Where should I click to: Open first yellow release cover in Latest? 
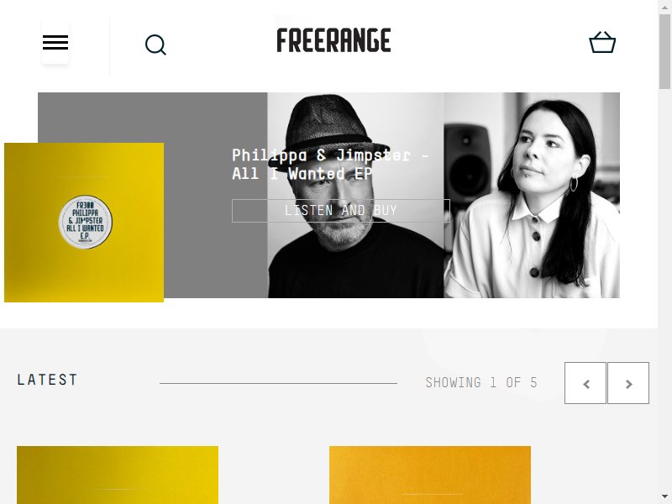tap(118, 475)
